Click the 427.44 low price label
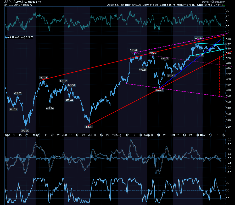 (69, 100)
